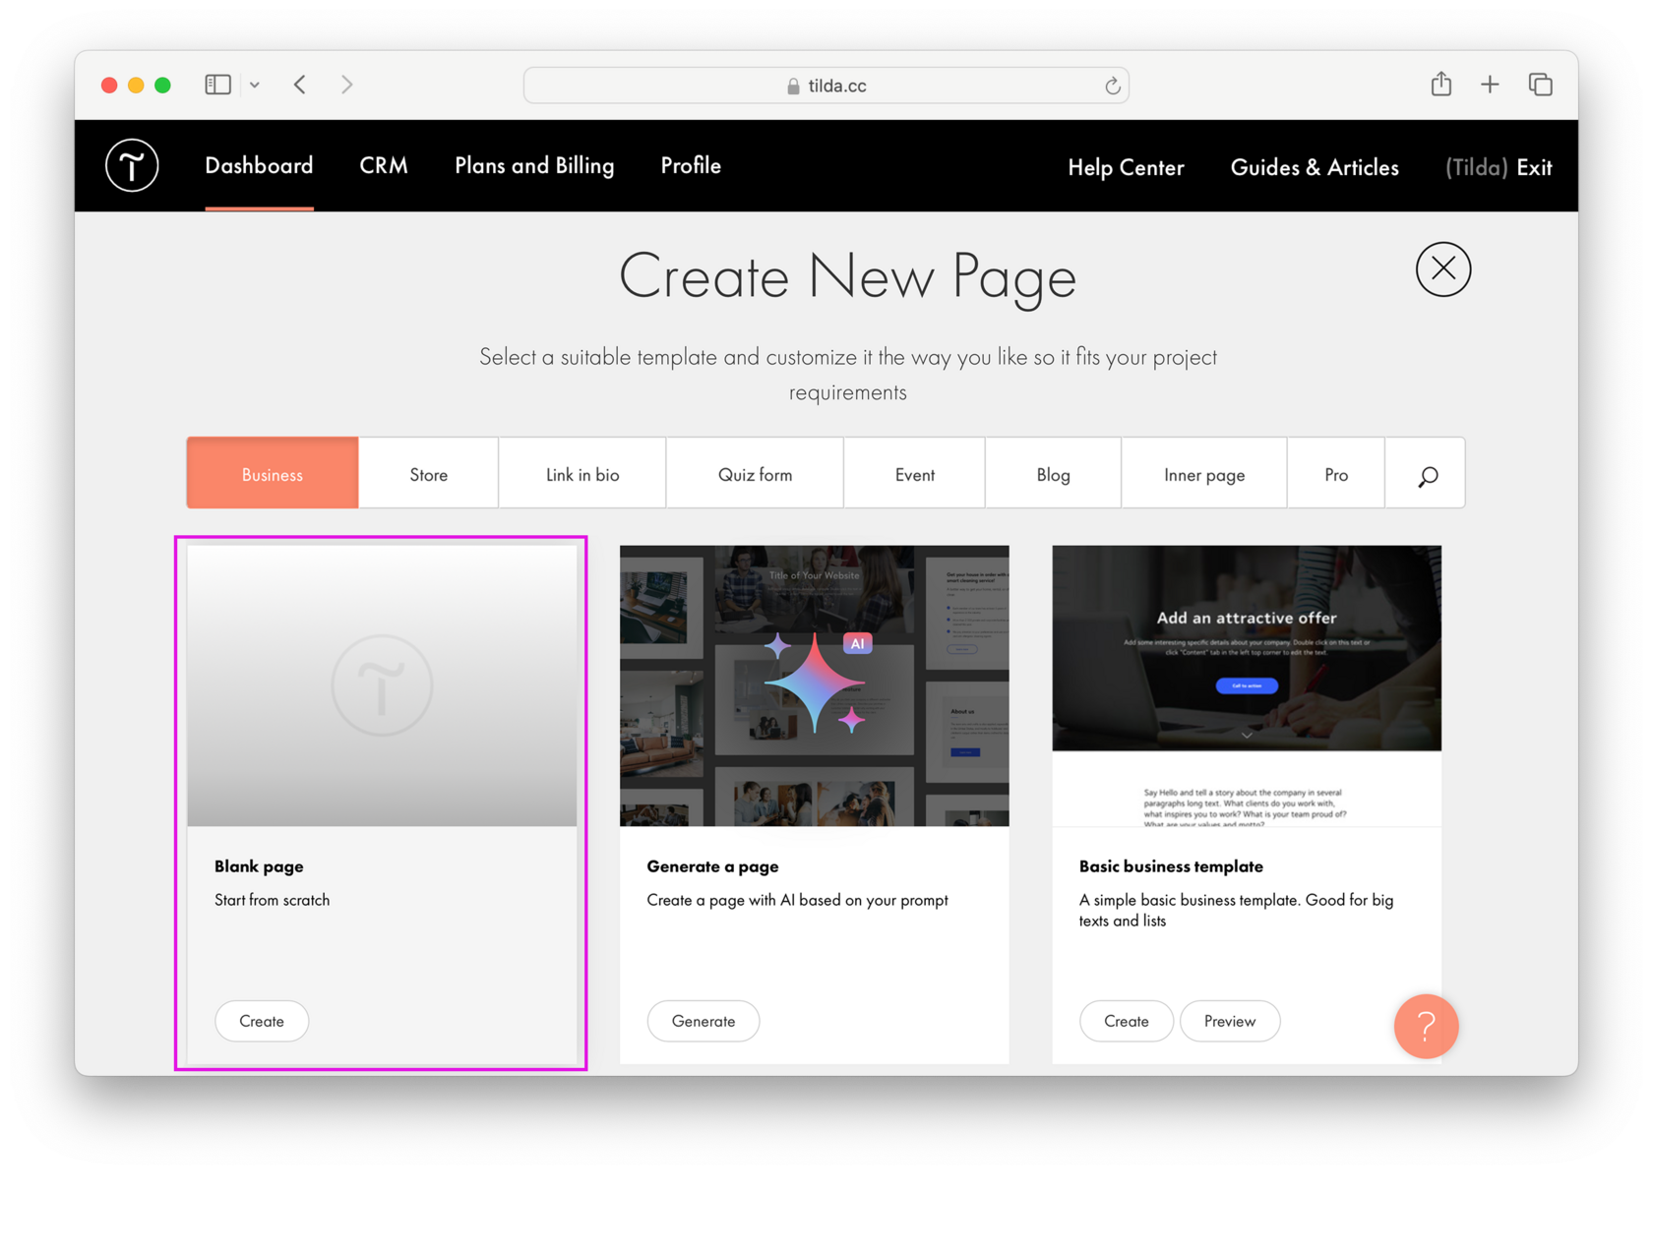Switch to Link in bio tab

tap(582, 474)
